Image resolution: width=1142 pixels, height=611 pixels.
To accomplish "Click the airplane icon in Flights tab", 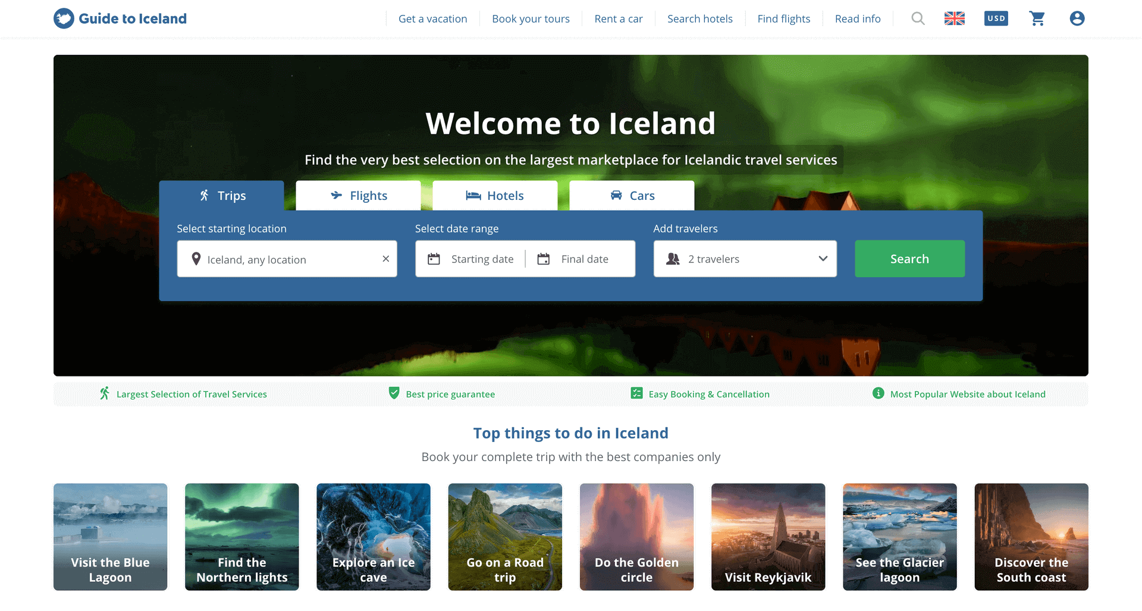I will (x=337, y=195).
